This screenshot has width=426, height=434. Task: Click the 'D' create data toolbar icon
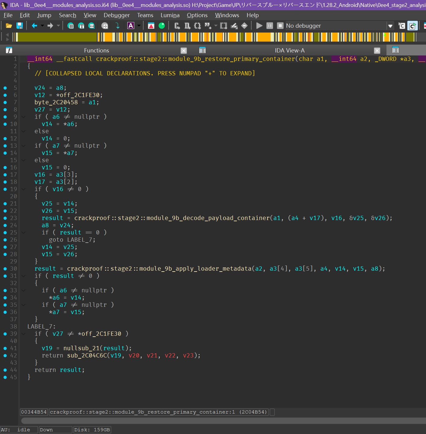pyautogui.click(x=187, y=26)
